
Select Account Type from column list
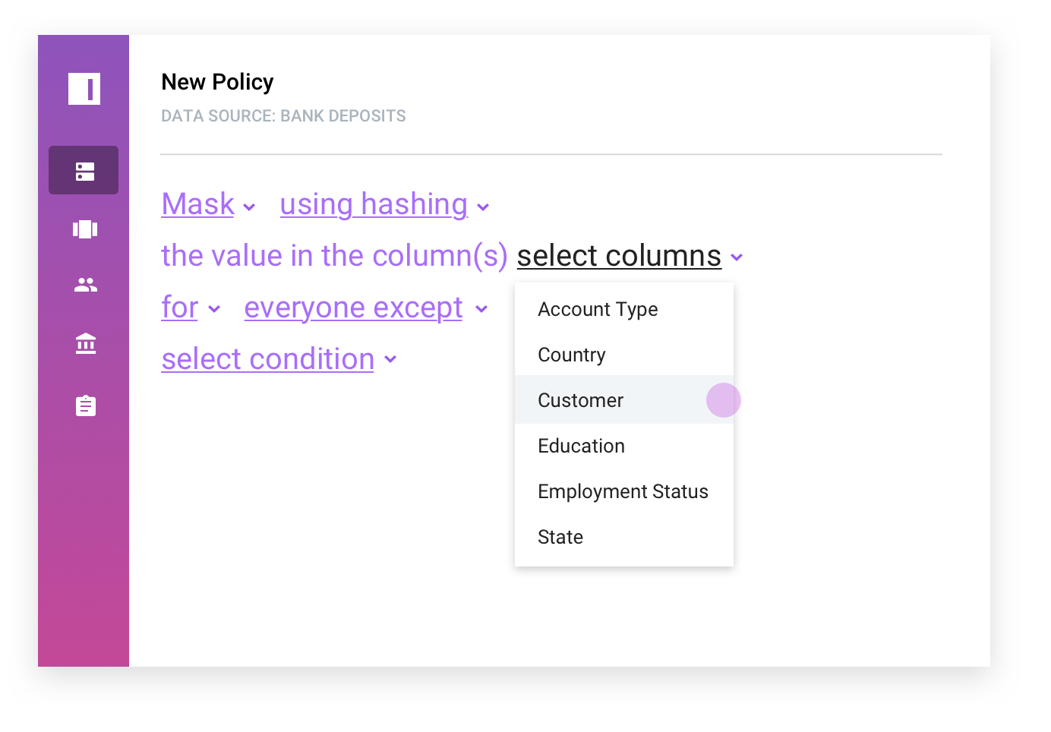tap(624, 309)
